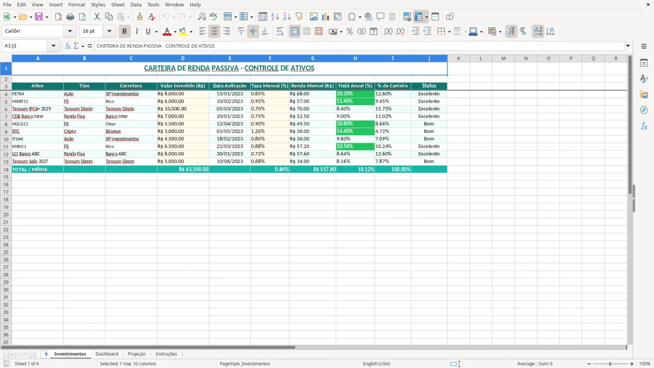The height and width of the screenshot is (368, 654).
Task: Apply the yellow highlight background color
Action: tap(183, 32)
